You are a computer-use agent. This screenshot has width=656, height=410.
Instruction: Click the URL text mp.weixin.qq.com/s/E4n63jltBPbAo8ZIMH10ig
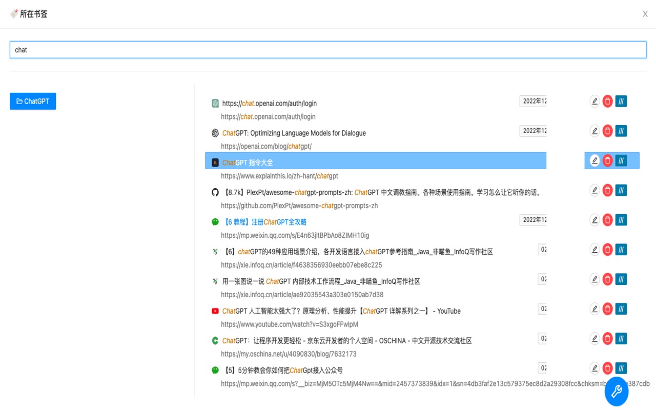pyautogui.click(x=295, y=236)
